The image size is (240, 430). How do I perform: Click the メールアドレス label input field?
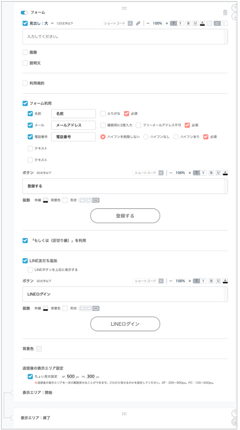coord(73,125)
